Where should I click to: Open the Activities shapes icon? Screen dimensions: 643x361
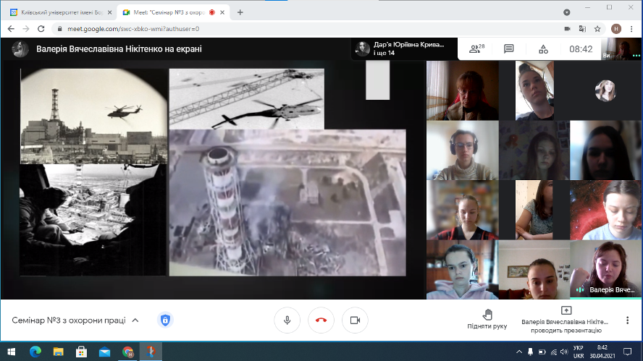[543, 49]
